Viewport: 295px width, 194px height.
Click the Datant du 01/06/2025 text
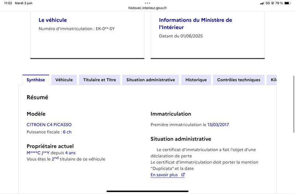click(x=181, y=36)
